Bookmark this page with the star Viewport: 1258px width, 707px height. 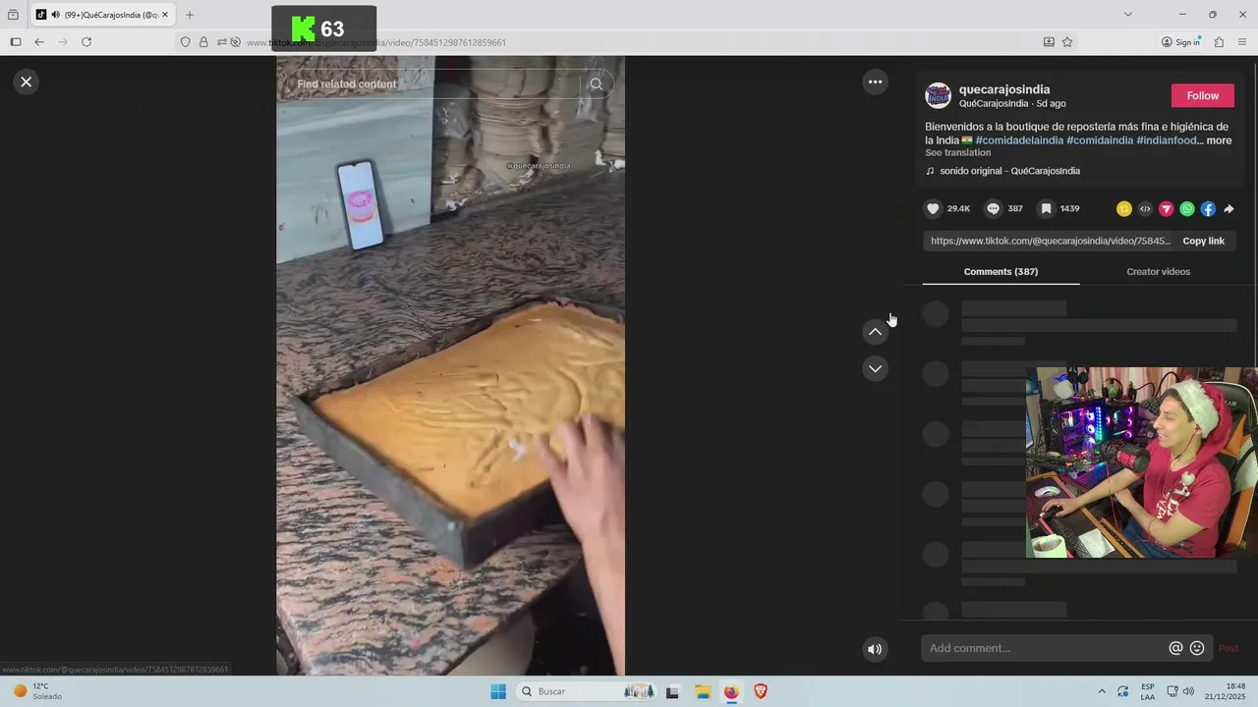coord(1067,42)
